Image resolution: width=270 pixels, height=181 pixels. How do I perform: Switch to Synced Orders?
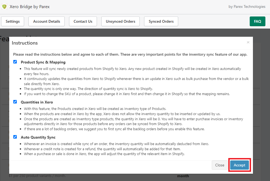[x=161, y=21]
